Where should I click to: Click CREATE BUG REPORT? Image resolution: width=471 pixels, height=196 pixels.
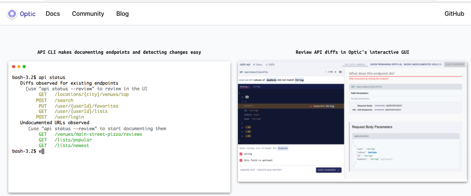tap(269, 170)
